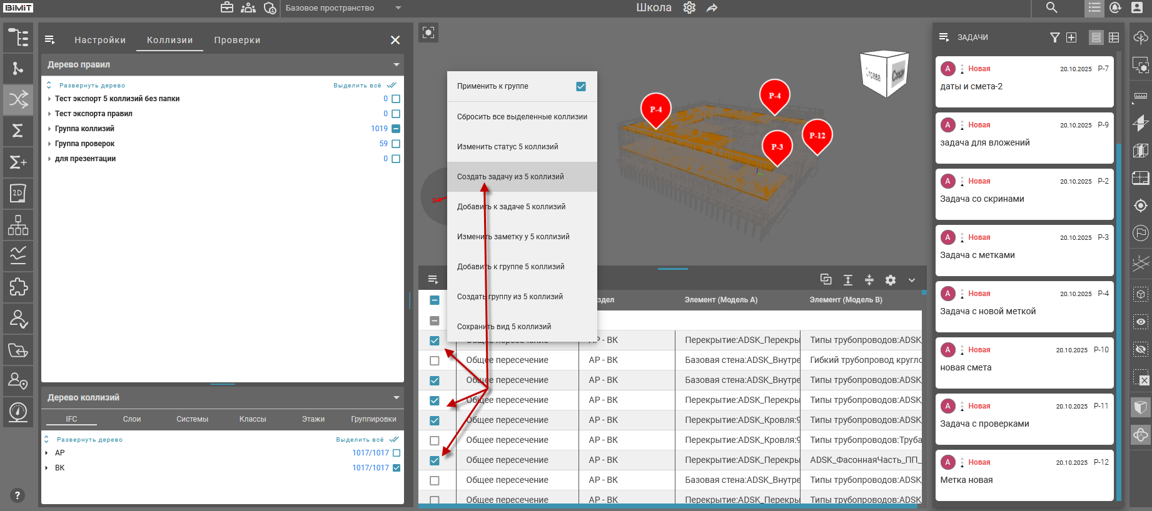This screenshot has height=511, width=1152.
Task: Click gear icon in collision table toolbar
Action: [891, 280]
